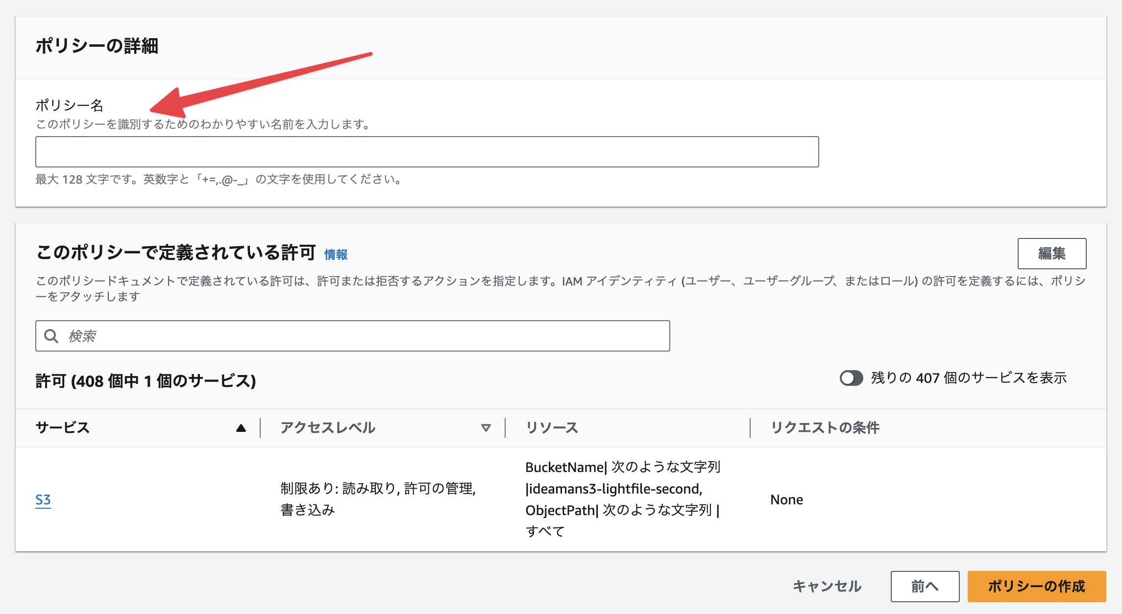The width and height of the screenshot is (1122, 614).
Task: Click キャンセル to cancel policy creation
Action: pos(827,586)
